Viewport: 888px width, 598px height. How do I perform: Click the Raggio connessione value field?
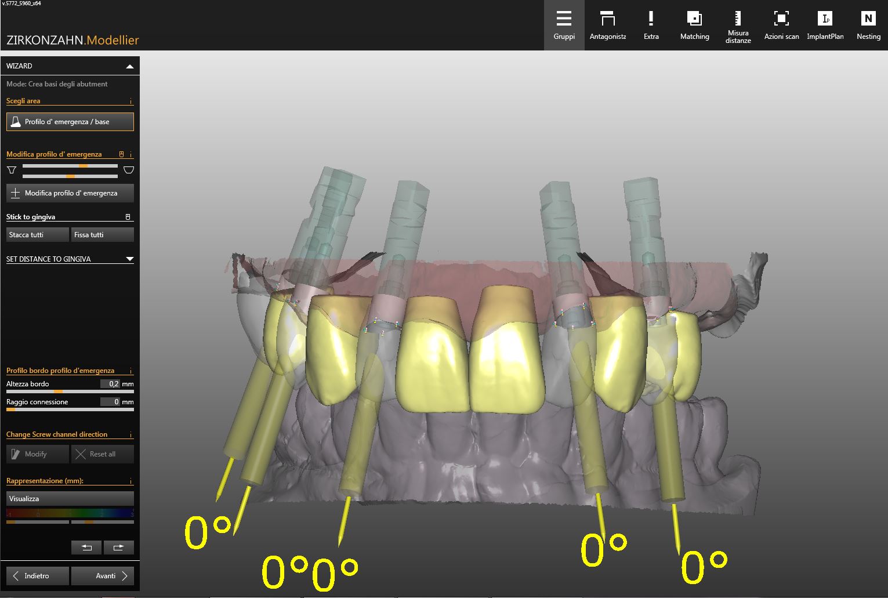pos(110,402)
